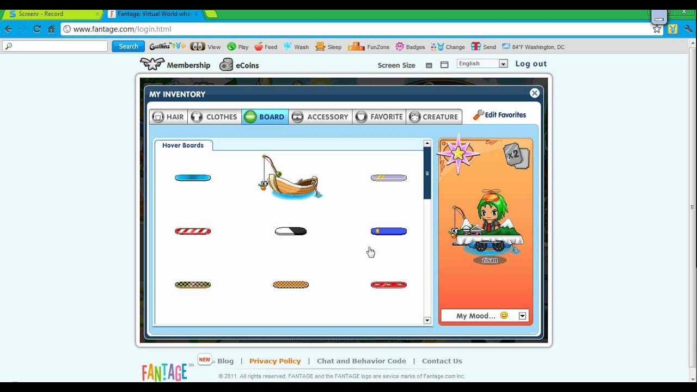
Task: Click the yellow extension icon beside the star
Action: click(x=673, y=29)
